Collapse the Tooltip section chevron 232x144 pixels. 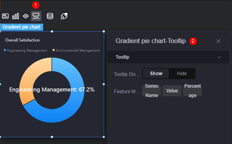[219, 57]
